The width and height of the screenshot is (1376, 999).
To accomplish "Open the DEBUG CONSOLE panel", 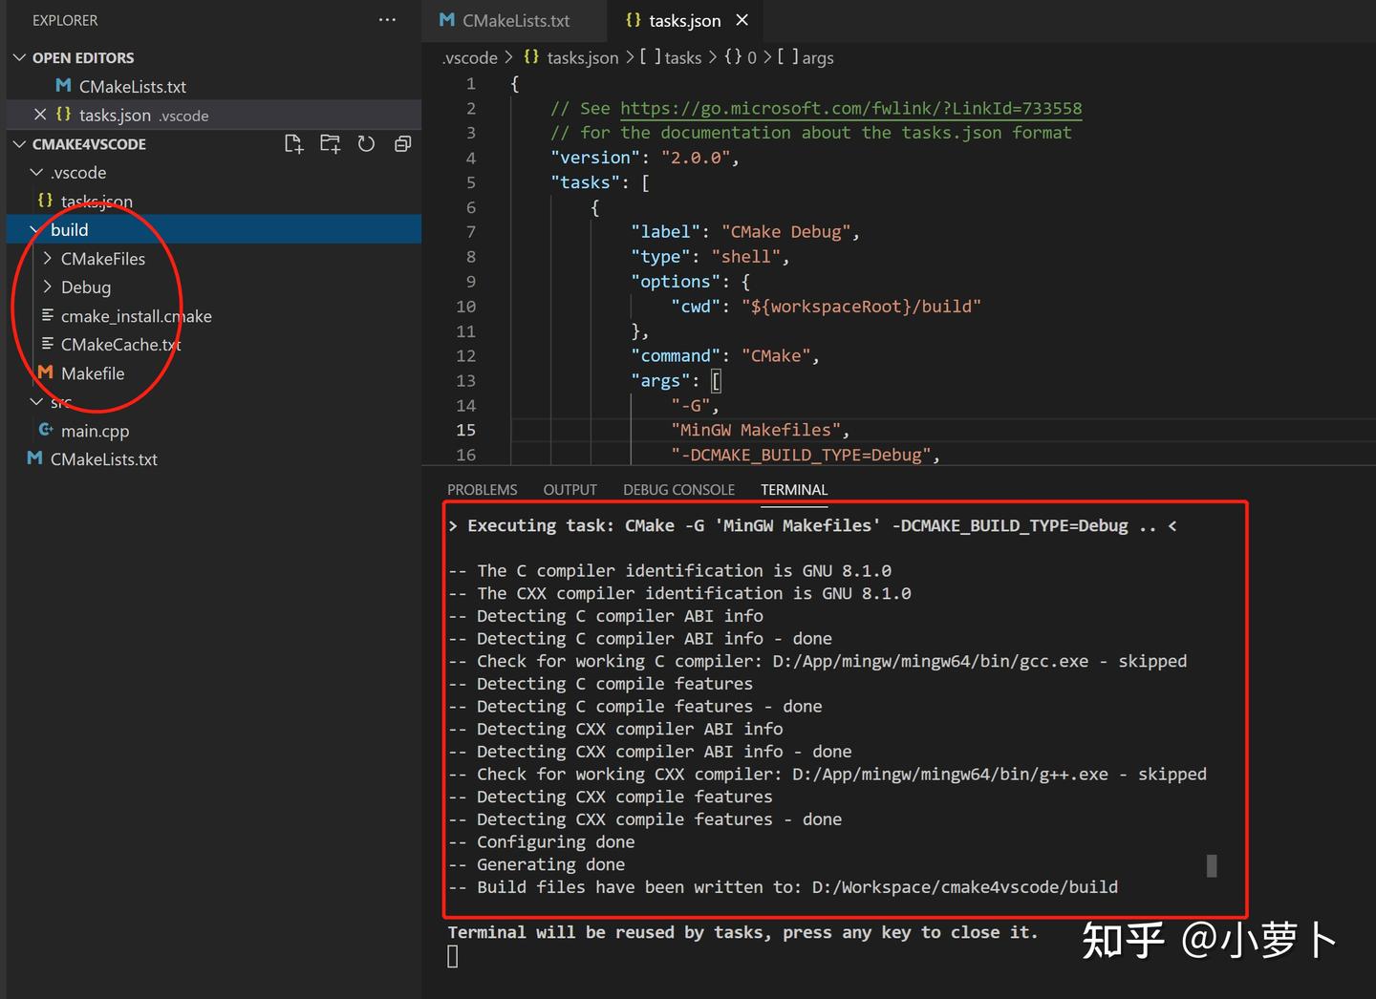I will [678, 489].
